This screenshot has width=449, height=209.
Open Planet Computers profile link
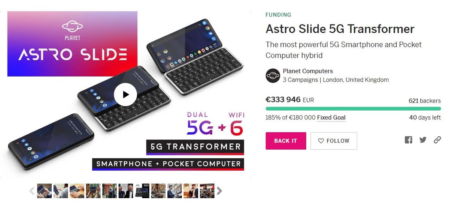tap(308, 71)
